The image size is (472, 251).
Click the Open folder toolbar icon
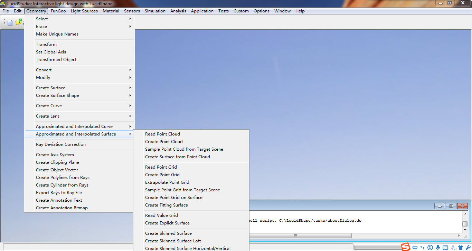pos(18,22)
